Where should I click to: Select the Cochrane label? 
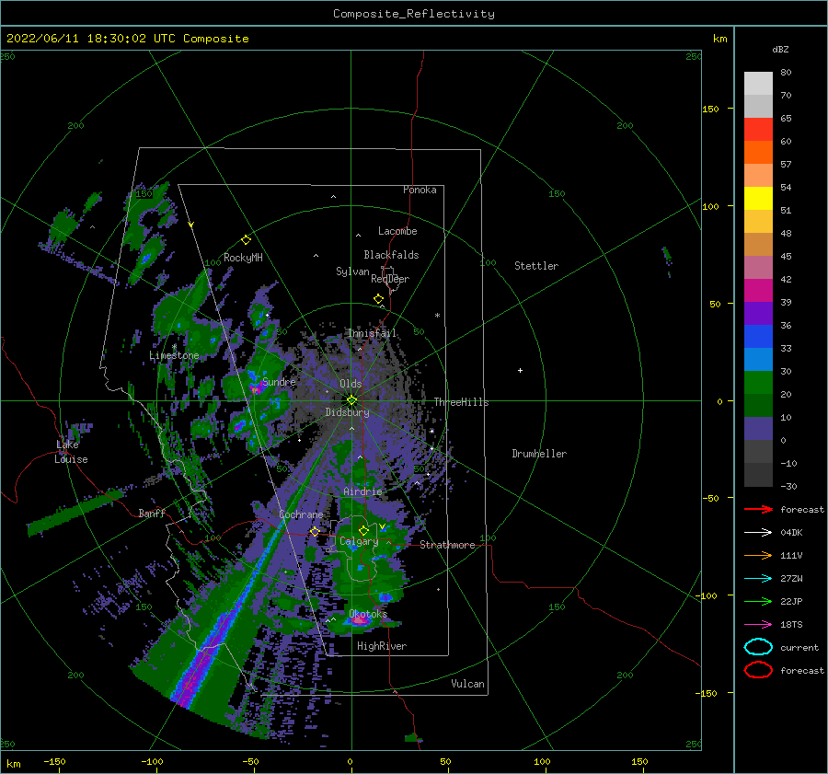(x=301, y=514)
